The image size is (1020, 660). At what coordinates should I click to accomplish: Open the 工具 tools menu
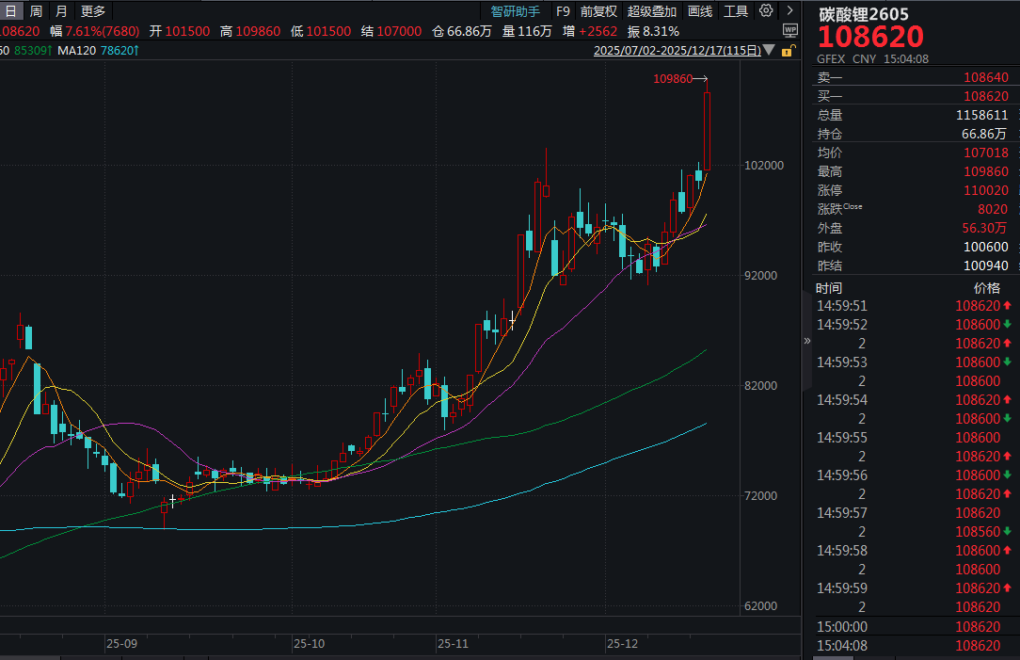point(736,11)
